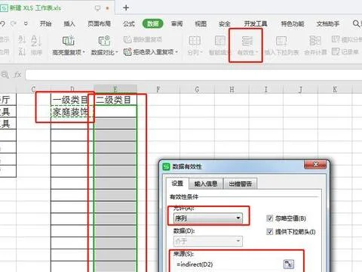The image size is (362, 272).
Task: Select column header F
Action: point(158,89)
